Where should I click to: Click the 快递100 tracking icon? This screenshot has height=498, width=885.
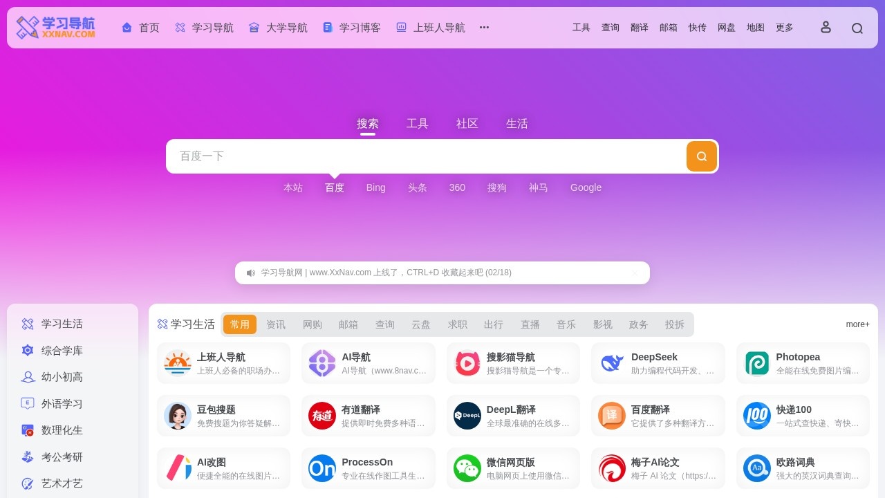756,416
